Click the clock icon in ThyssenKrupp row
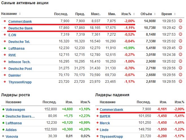 pyautogui.click(x=181, y=82)
